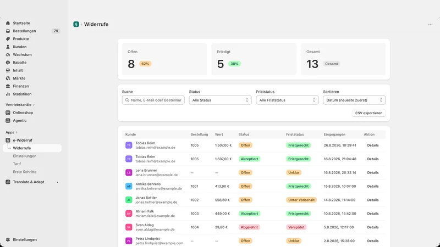Click the Friststatus column header in table
The width and height of the screenshot is (440, 247).
(295, 134)
